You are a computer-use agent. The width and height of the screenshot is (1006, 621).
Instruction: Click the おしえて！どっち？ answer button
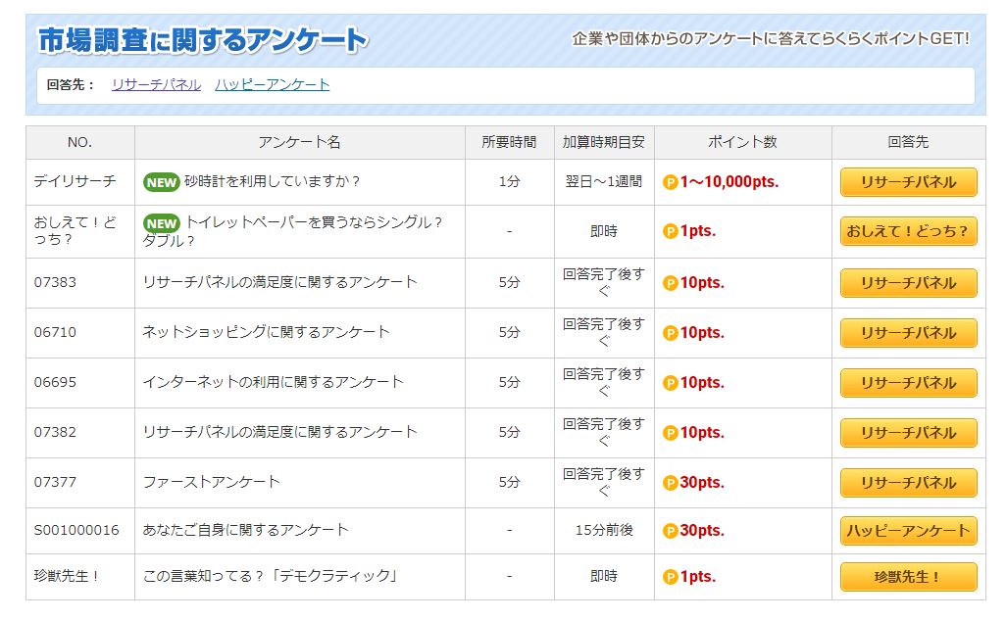click(x=909, y=231)
